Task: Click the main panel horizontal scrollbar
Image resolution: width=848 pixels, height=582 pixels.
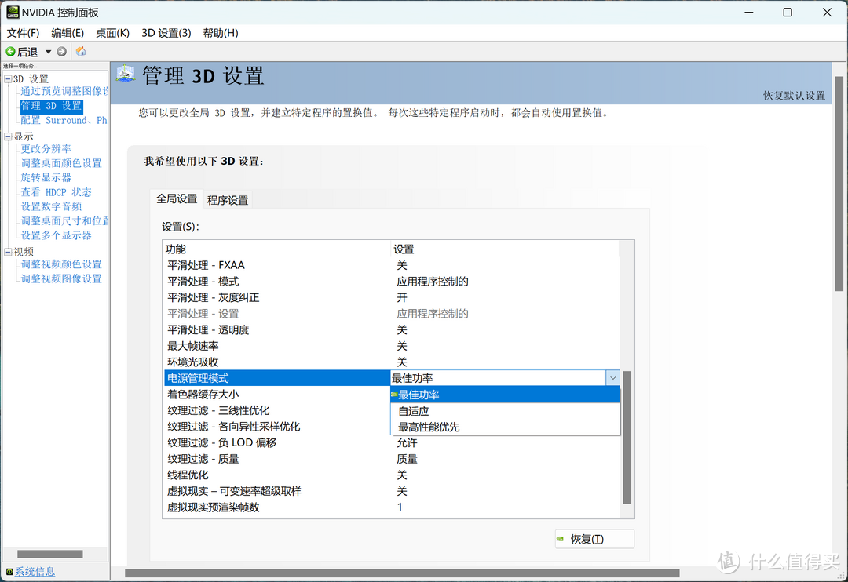Action: (x=402, y=573)
